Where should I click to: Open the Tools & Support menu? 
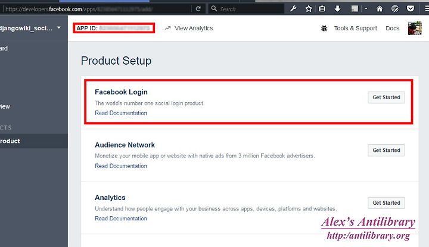coord(355,28)
